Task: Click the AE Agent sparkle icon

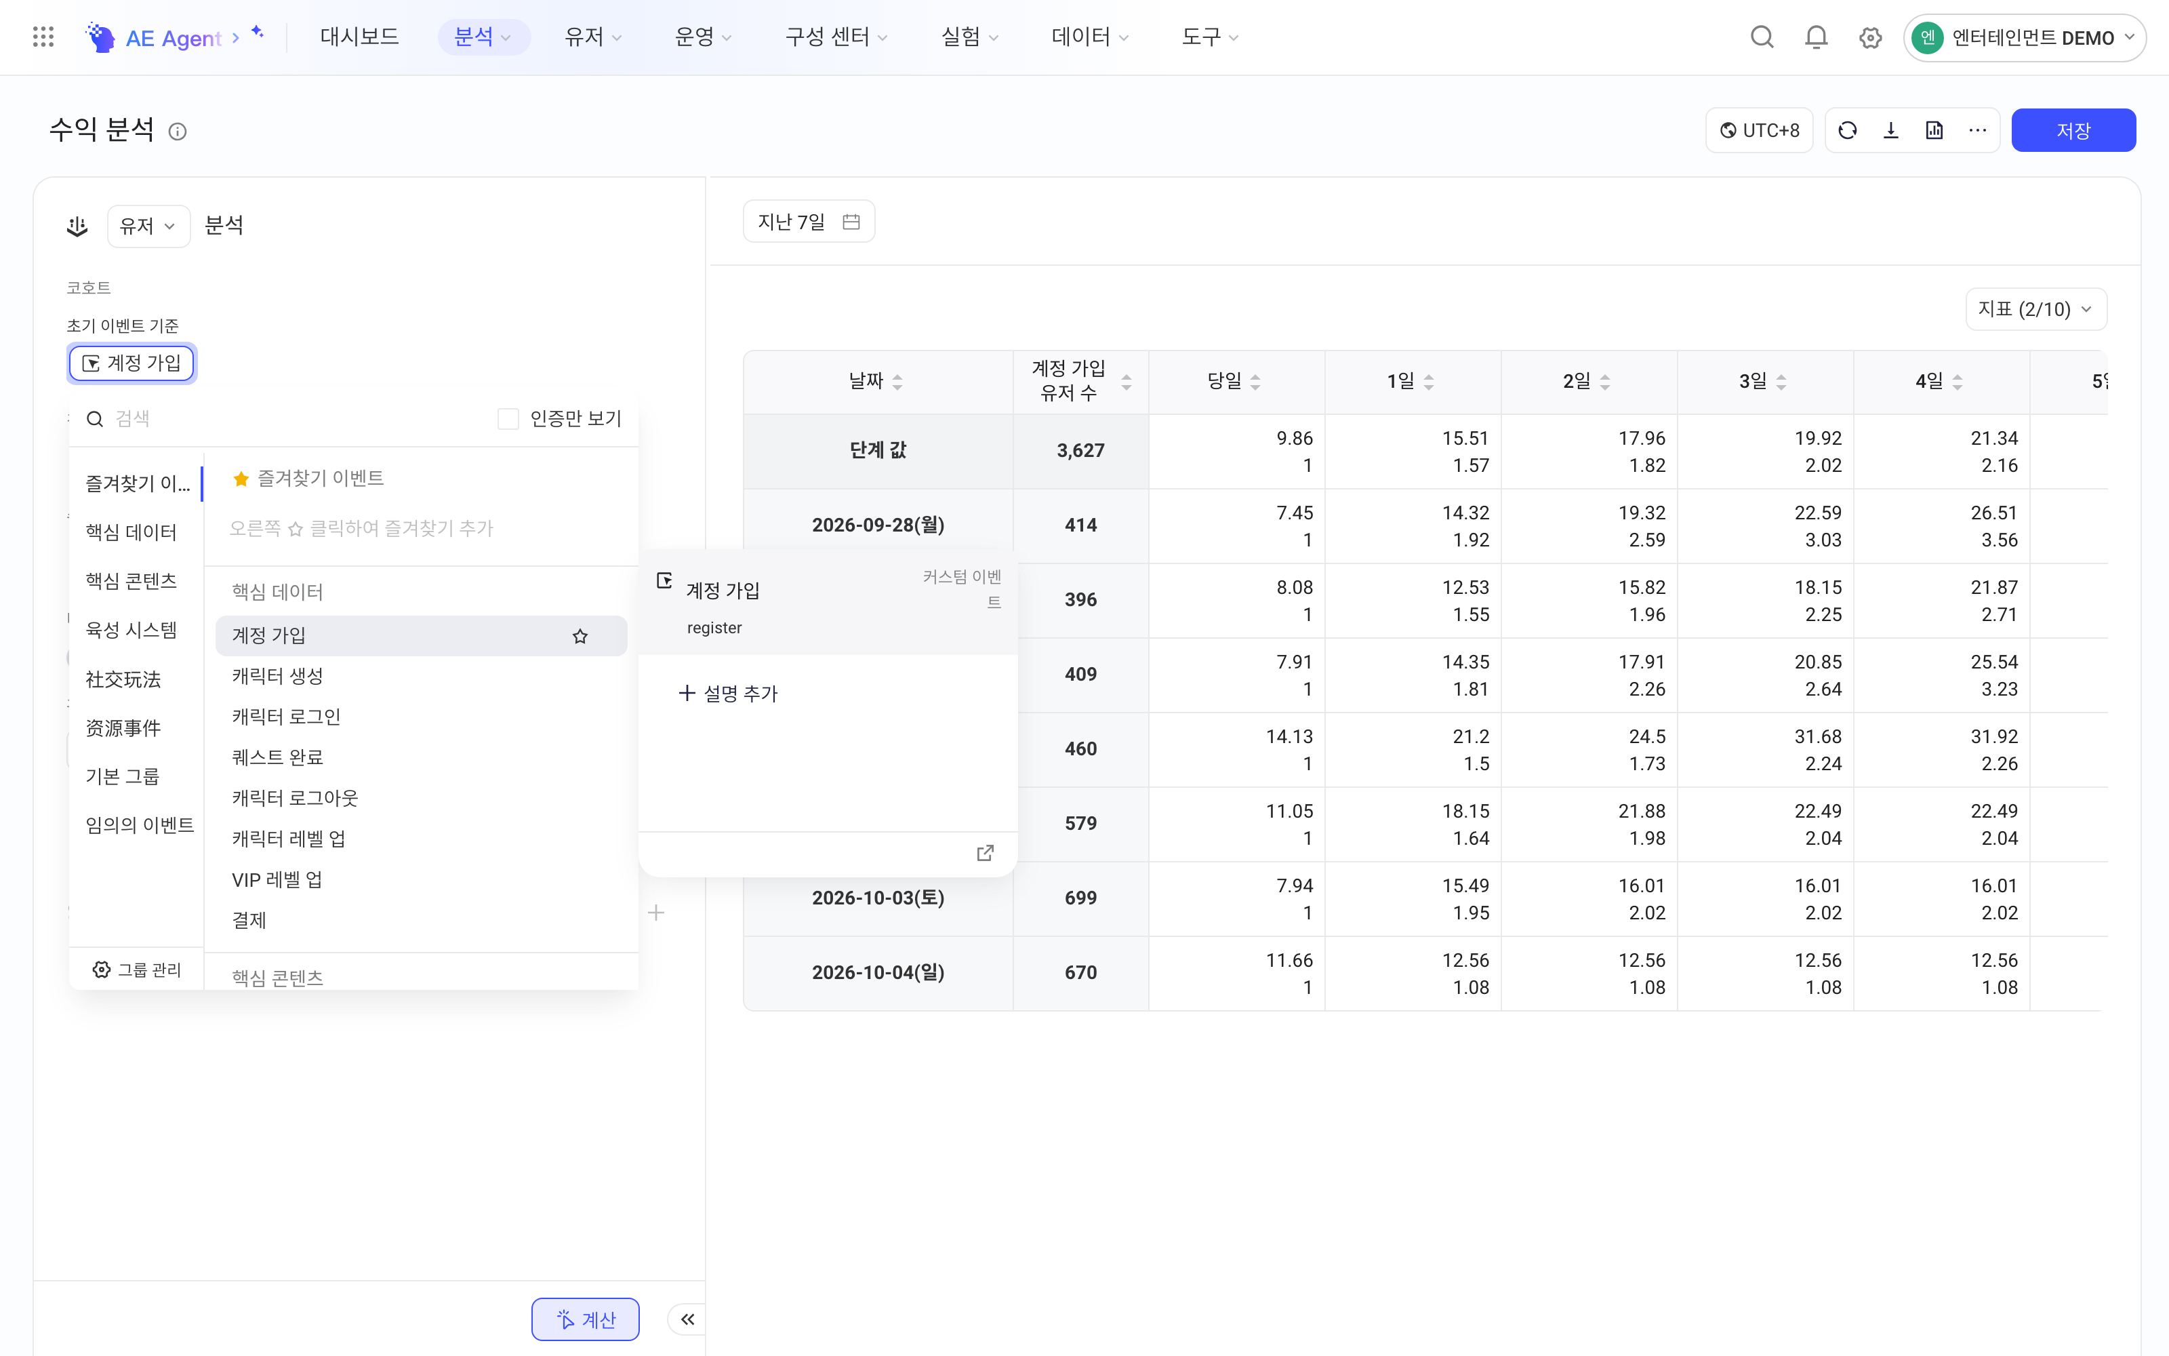Action: pos(258,33)
